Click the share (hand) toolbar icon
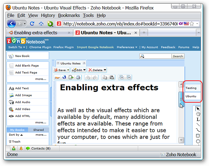The width and height of the screenshot is (209, 166). point(57,77)
